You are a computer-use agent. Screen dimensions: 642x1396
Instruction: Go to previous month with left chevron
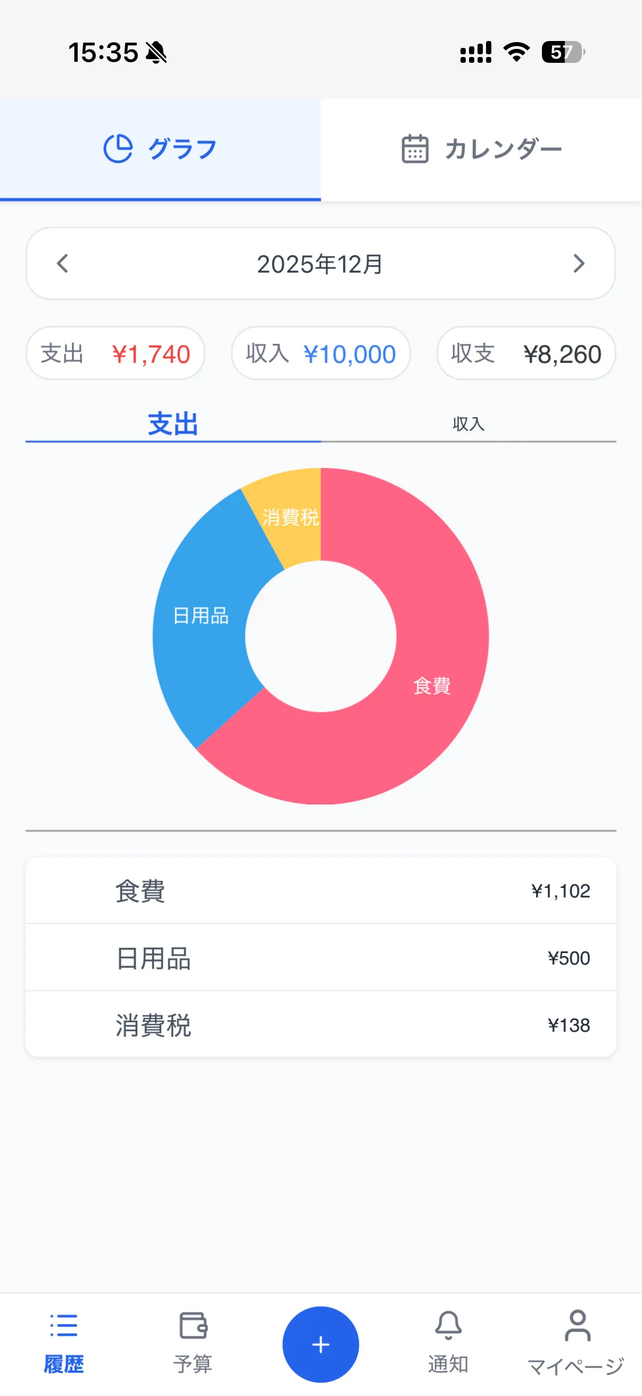(x=62, y=264)
